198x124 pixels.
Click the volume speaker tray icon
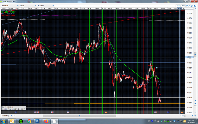[171, 121]
